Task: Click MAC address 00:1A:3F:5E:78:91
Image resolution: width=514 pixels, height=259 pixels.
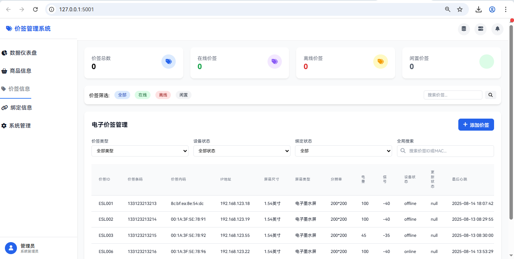Action: (188, 219)
